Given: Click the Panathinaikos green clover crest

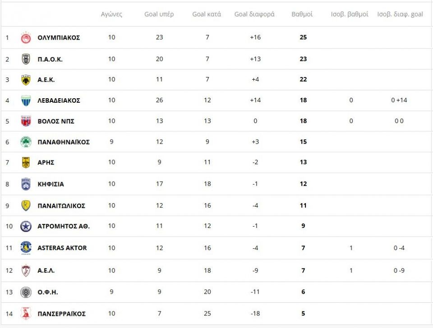Looking at the screenshot, I should tap(26, 142).
